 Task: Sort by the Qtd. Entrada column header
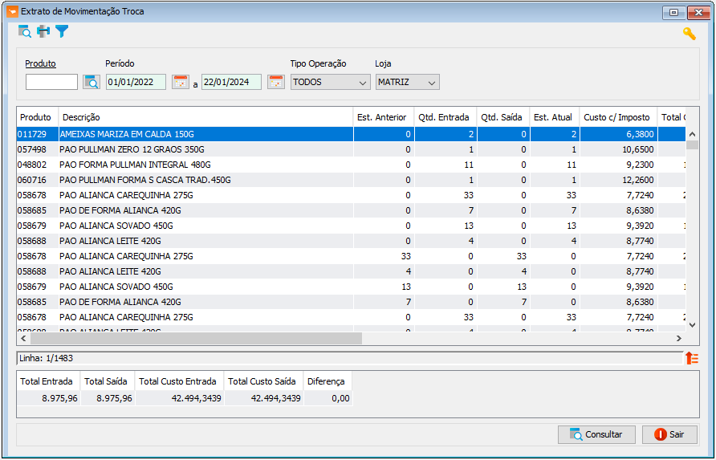[445, 117]
